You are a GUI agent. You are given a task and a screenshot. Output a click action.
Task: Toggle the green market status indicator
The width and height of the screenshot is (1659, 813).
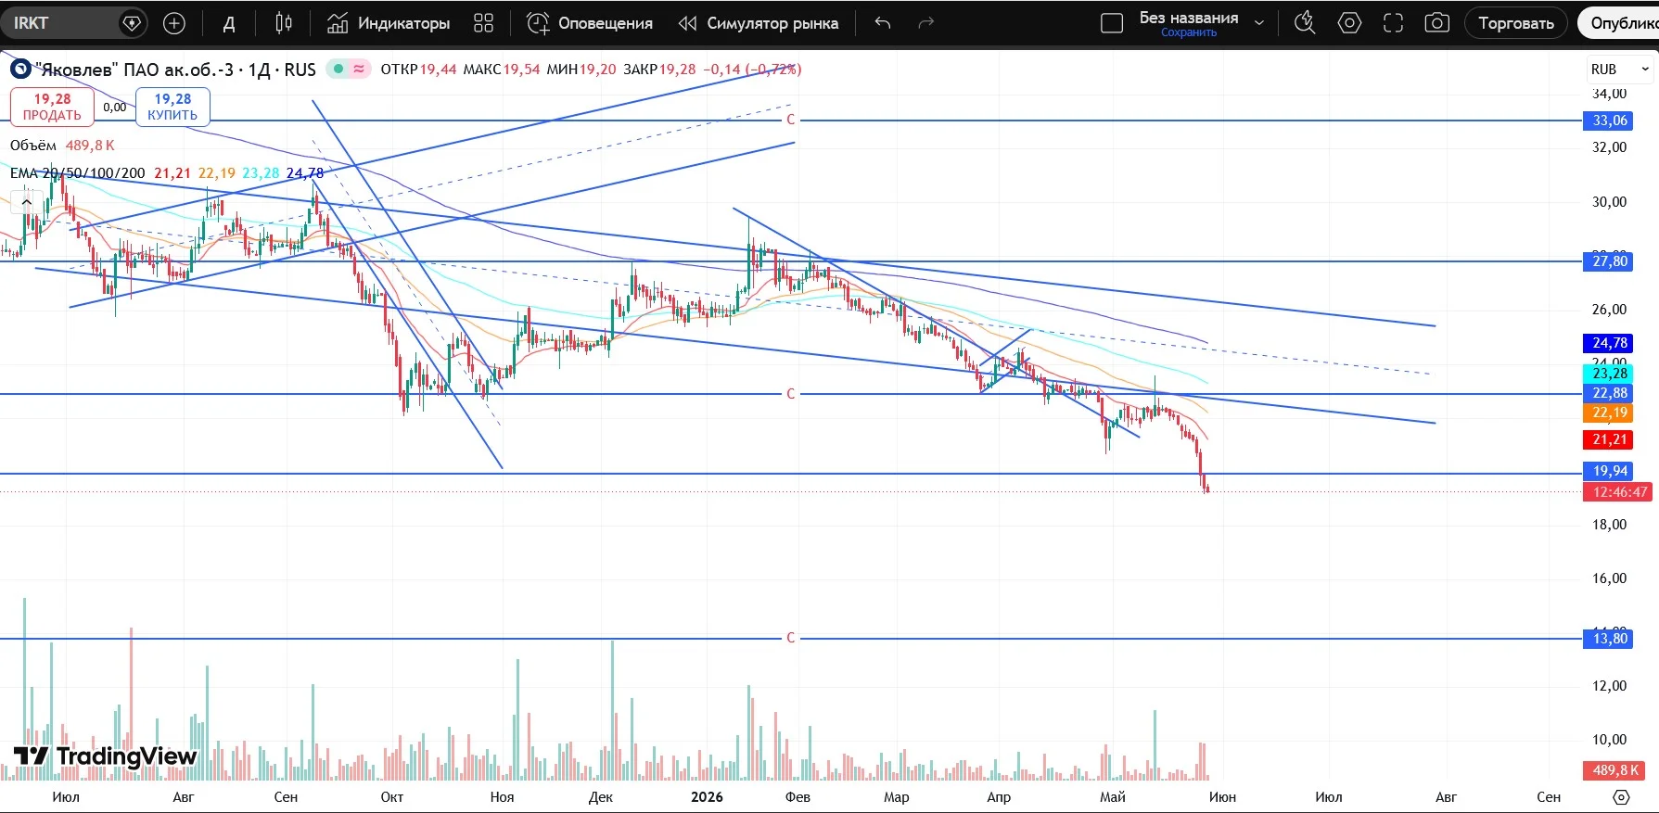tap(338, 69)
